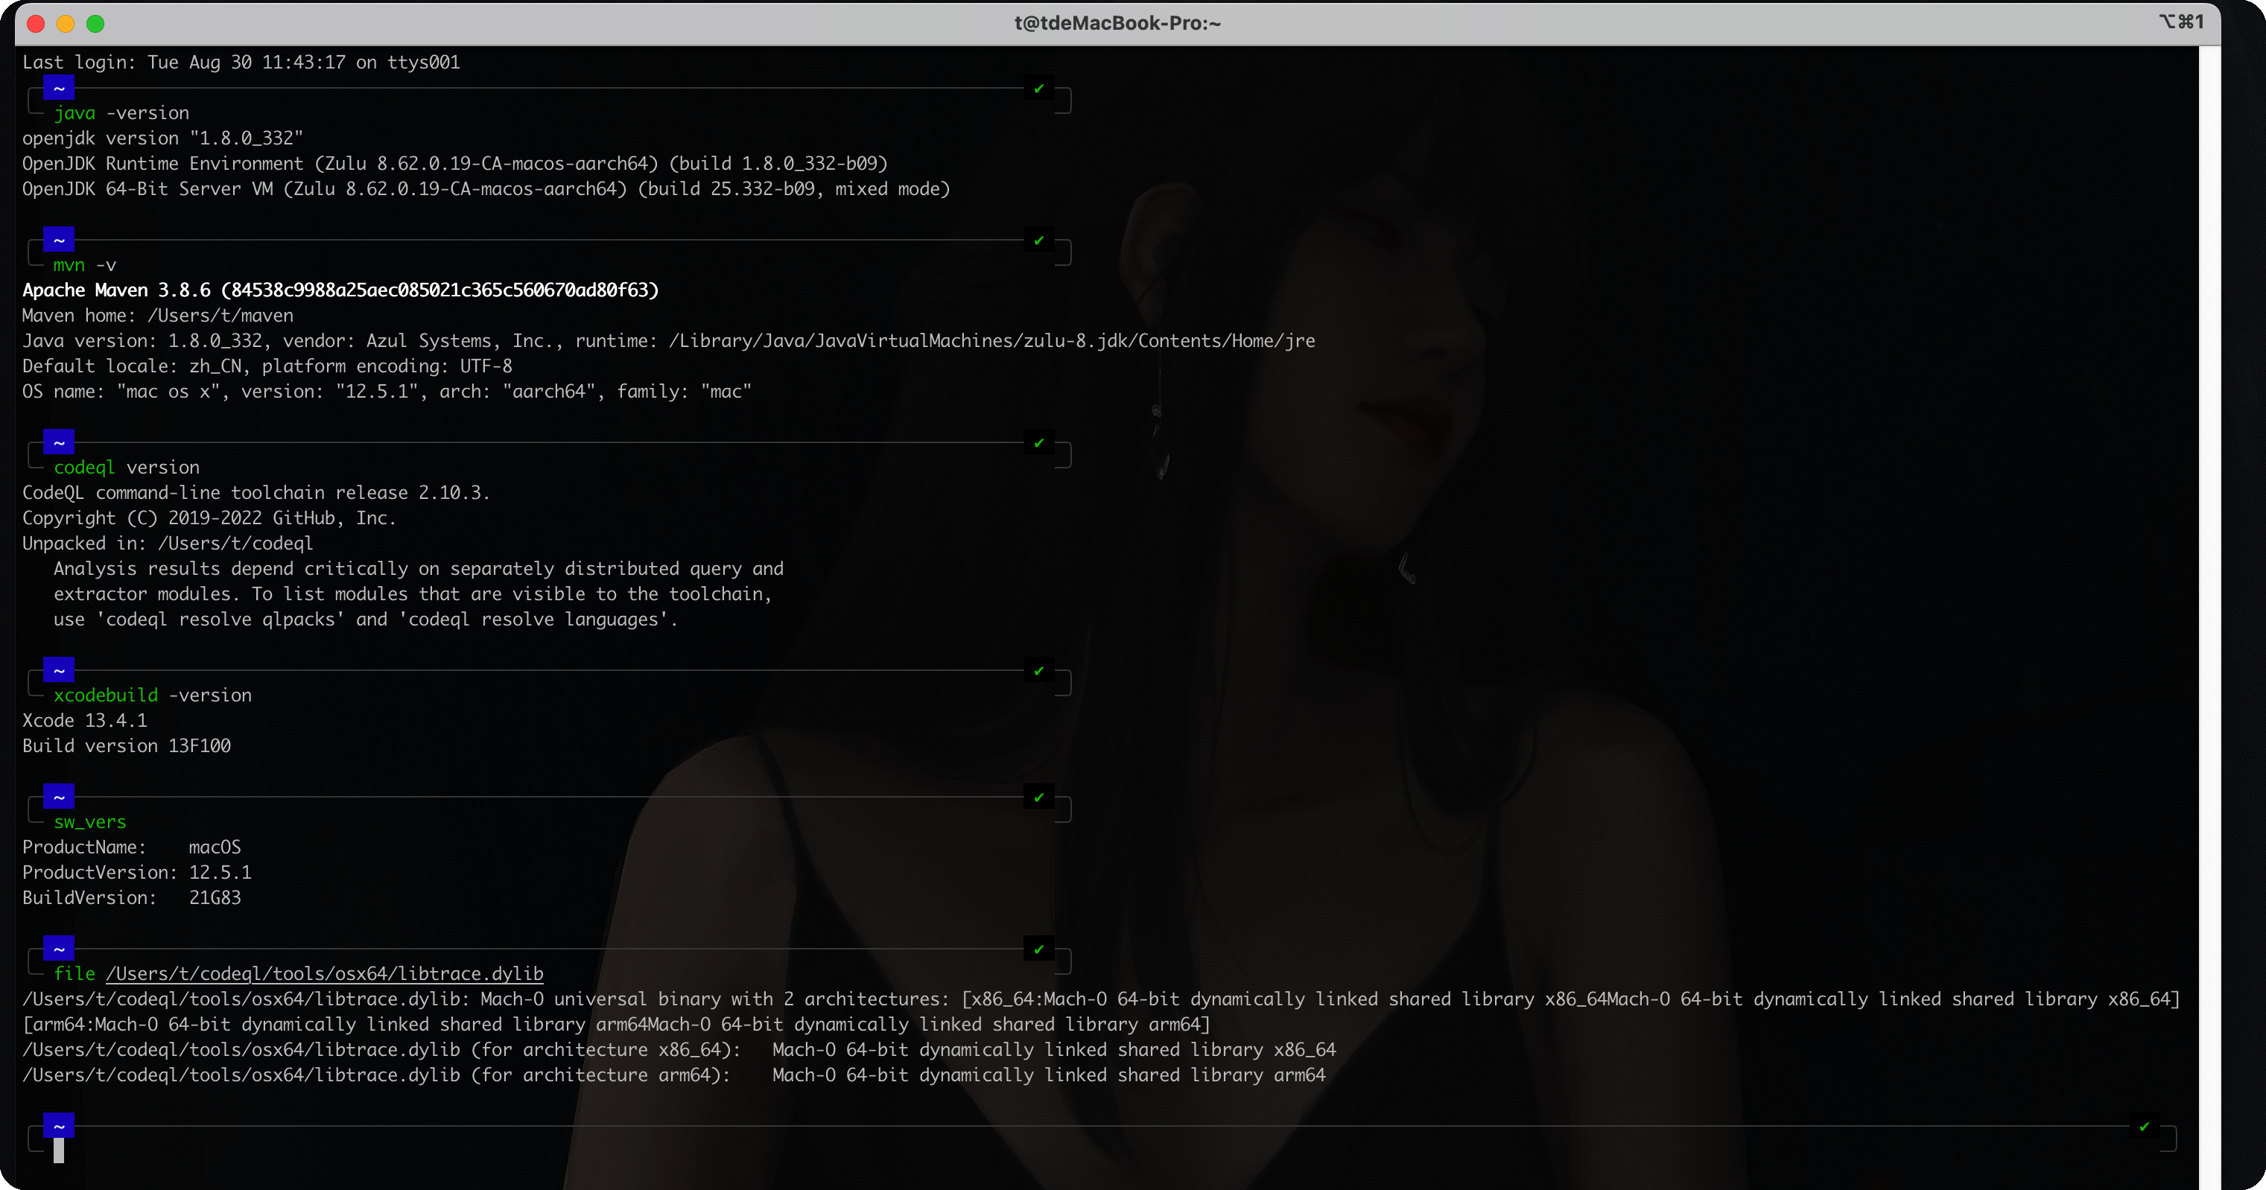Image resolution: width=2266 pixels, height=1190 pixels.
Task: Click the green checkmark on the file prompt line
Action: point(1039,949)
